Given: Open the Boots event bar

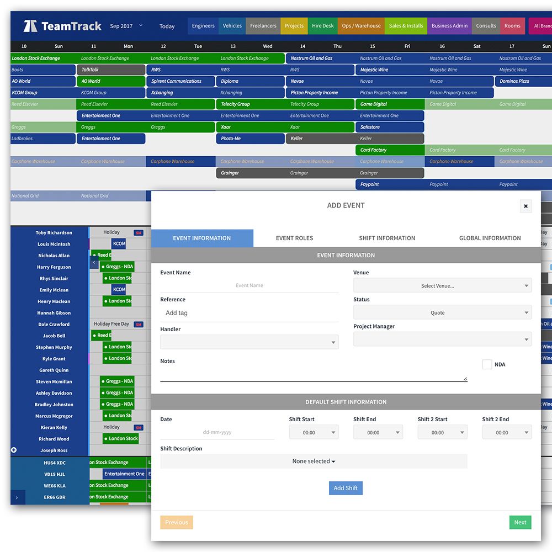Looking at the screenshot, I should point(43,70).
